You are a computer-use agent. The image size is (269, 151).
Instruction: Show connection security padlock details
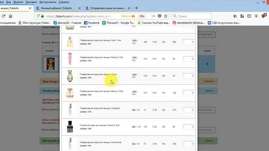pyautogui.click(x=42, y=16)
